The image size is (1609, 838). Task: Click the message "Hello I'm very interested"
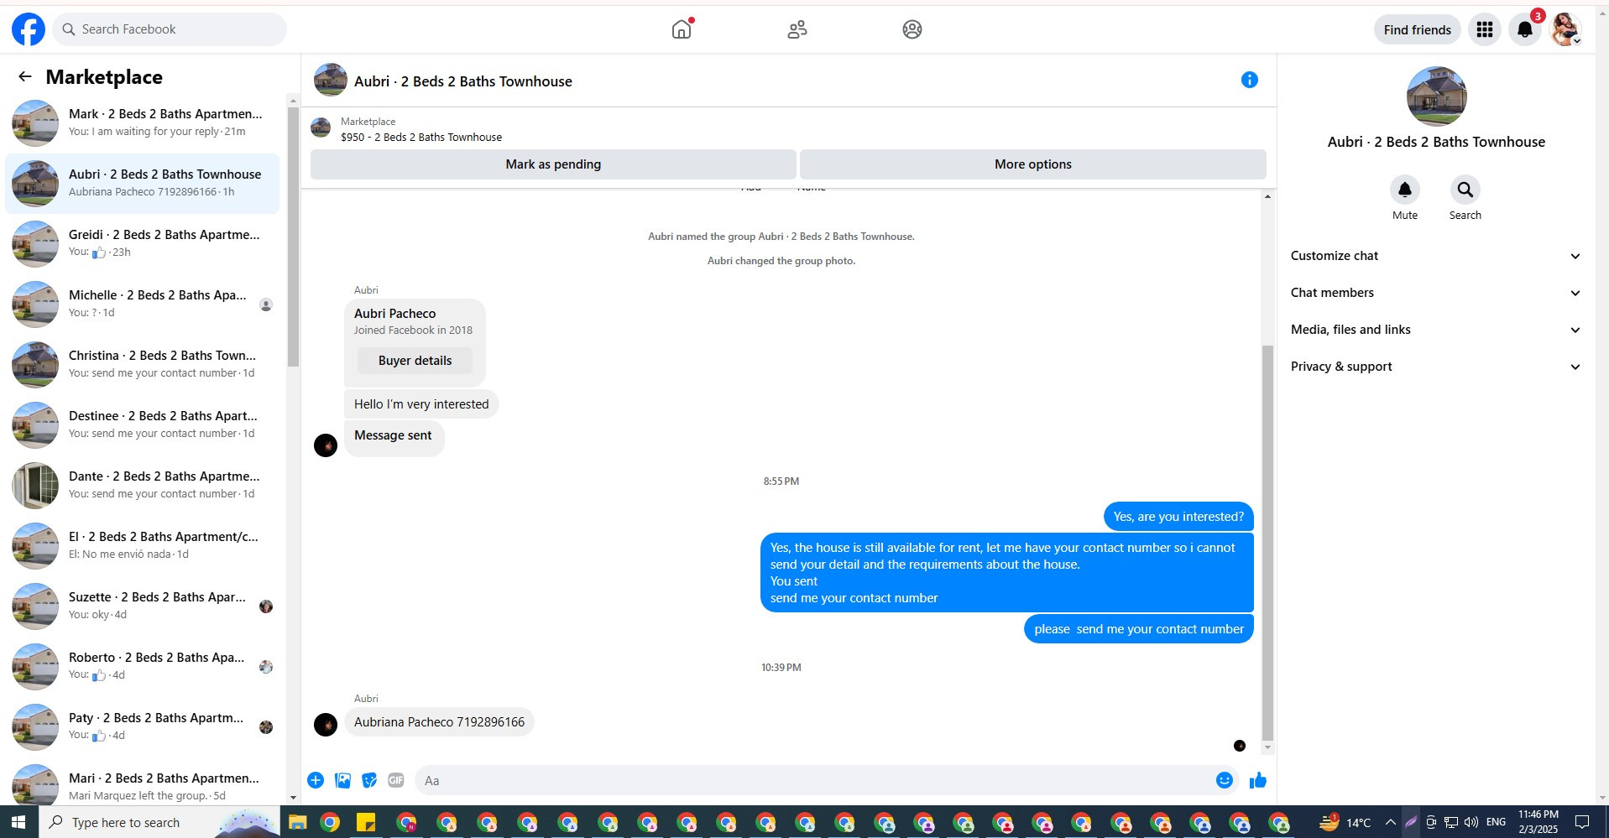(421, 404)
